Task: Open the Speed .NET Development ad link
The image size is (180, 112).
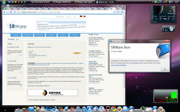Action: click(93, 62)
